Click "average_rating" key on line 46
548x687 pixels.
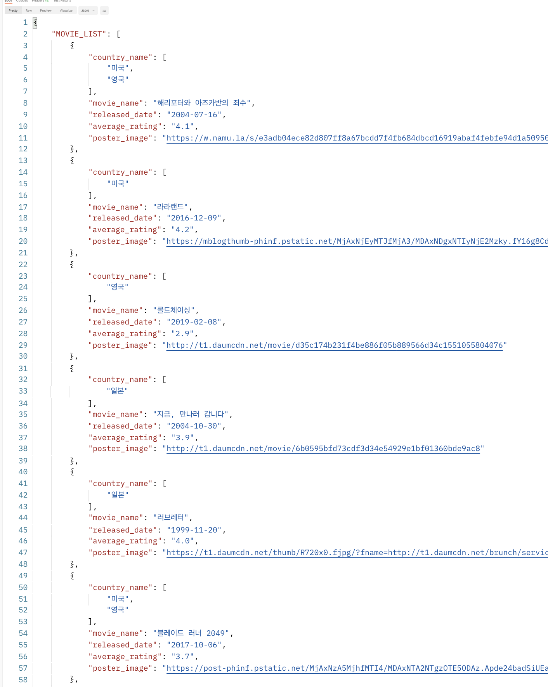[x=125, y=541]
